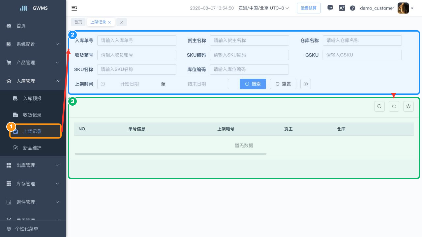Click the 仓库名称 input field
The image size is (422, 237).
(x=362, y=40)
